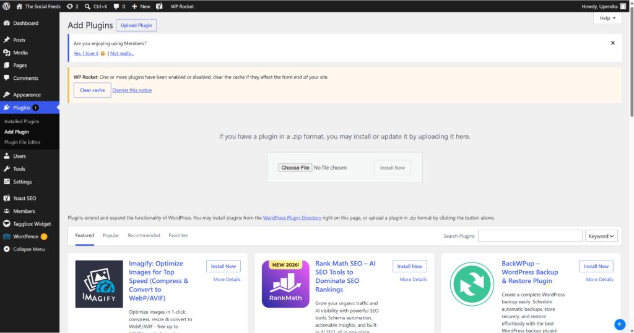Viewport: 634px width, 333px height.
Task: Open the Keyword search type dropdown
Action: pyautogui.click(x=601, y=236)
